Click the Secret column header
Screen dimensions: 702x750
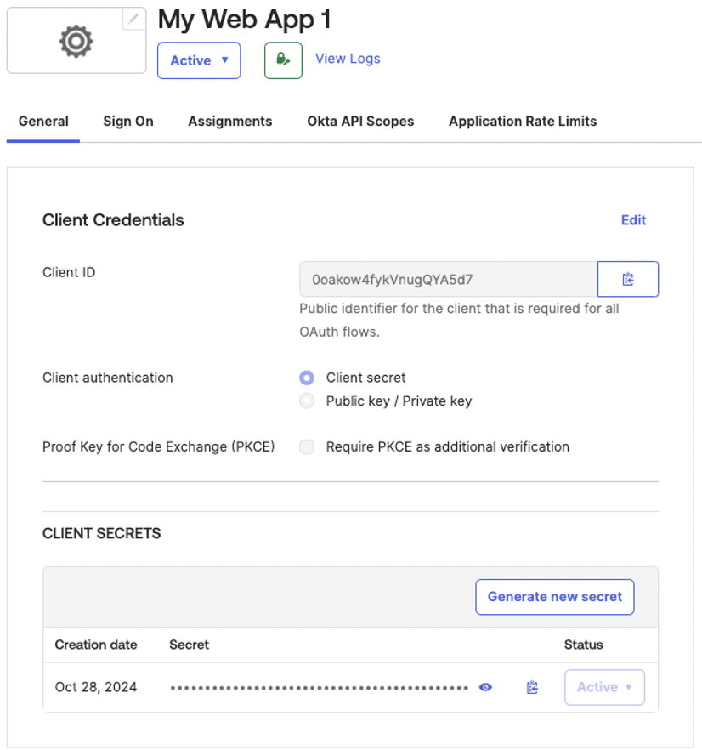tap(189, 645)
